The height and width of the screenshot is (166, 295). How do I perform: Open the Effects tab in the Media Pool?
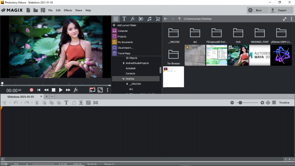(x=133, y=19)
